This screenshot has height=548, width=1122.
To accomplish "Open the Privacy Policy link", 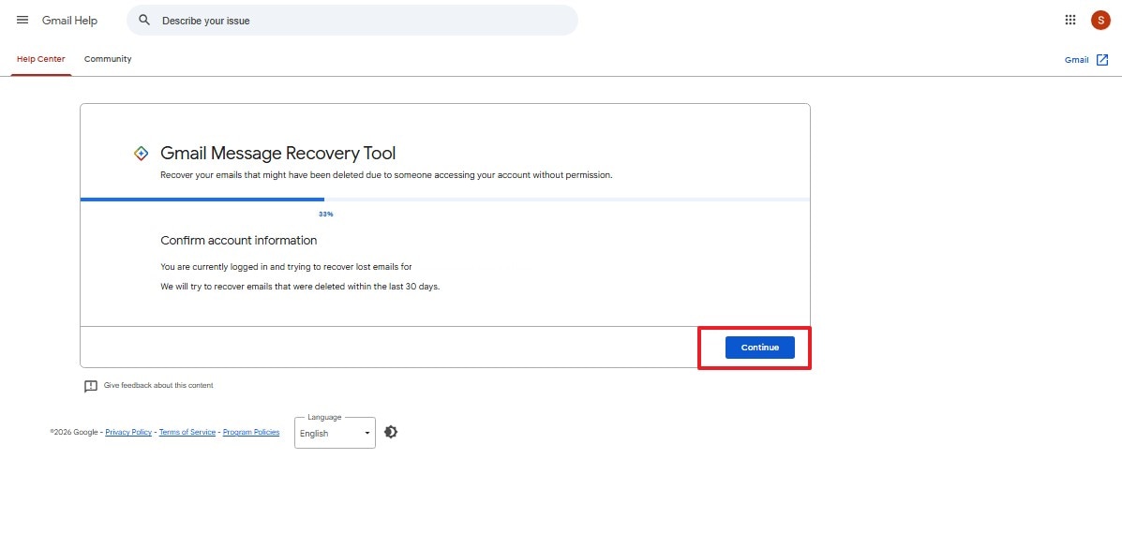I will pos(128,432).
